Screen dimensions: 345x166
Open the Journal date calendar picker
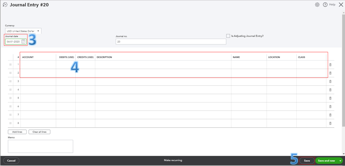[23, 41]
